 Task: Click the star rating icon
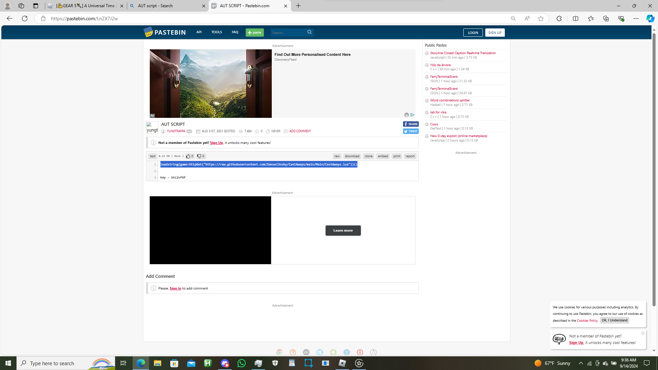(x=257, y=131)
